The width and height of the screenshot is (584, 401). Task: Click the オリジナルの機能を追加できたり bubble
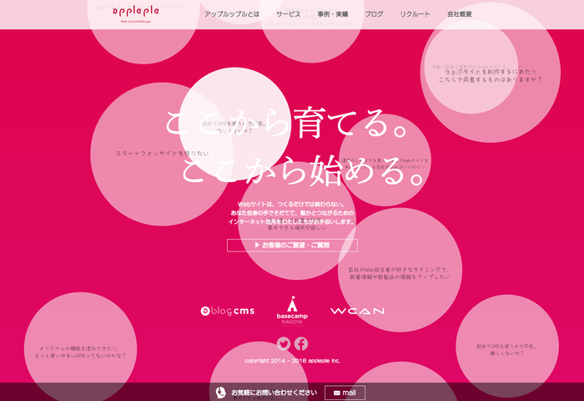click(x=81, y=352)
